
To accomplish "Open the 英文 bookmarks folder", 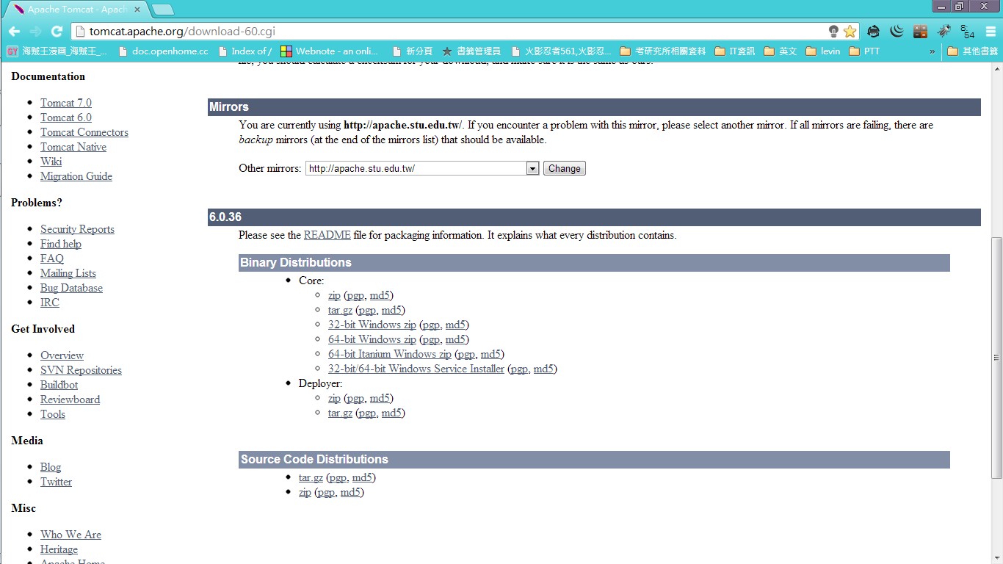I will [781, 51].
